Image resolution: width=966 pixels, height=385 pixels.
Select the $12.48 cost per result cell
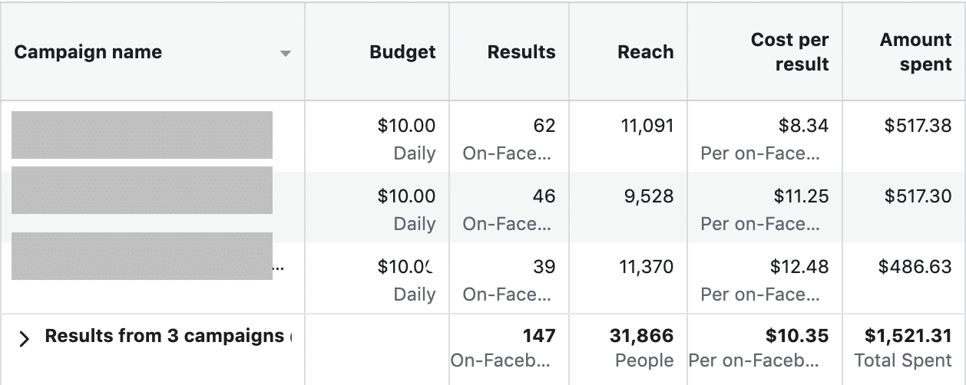799,267
